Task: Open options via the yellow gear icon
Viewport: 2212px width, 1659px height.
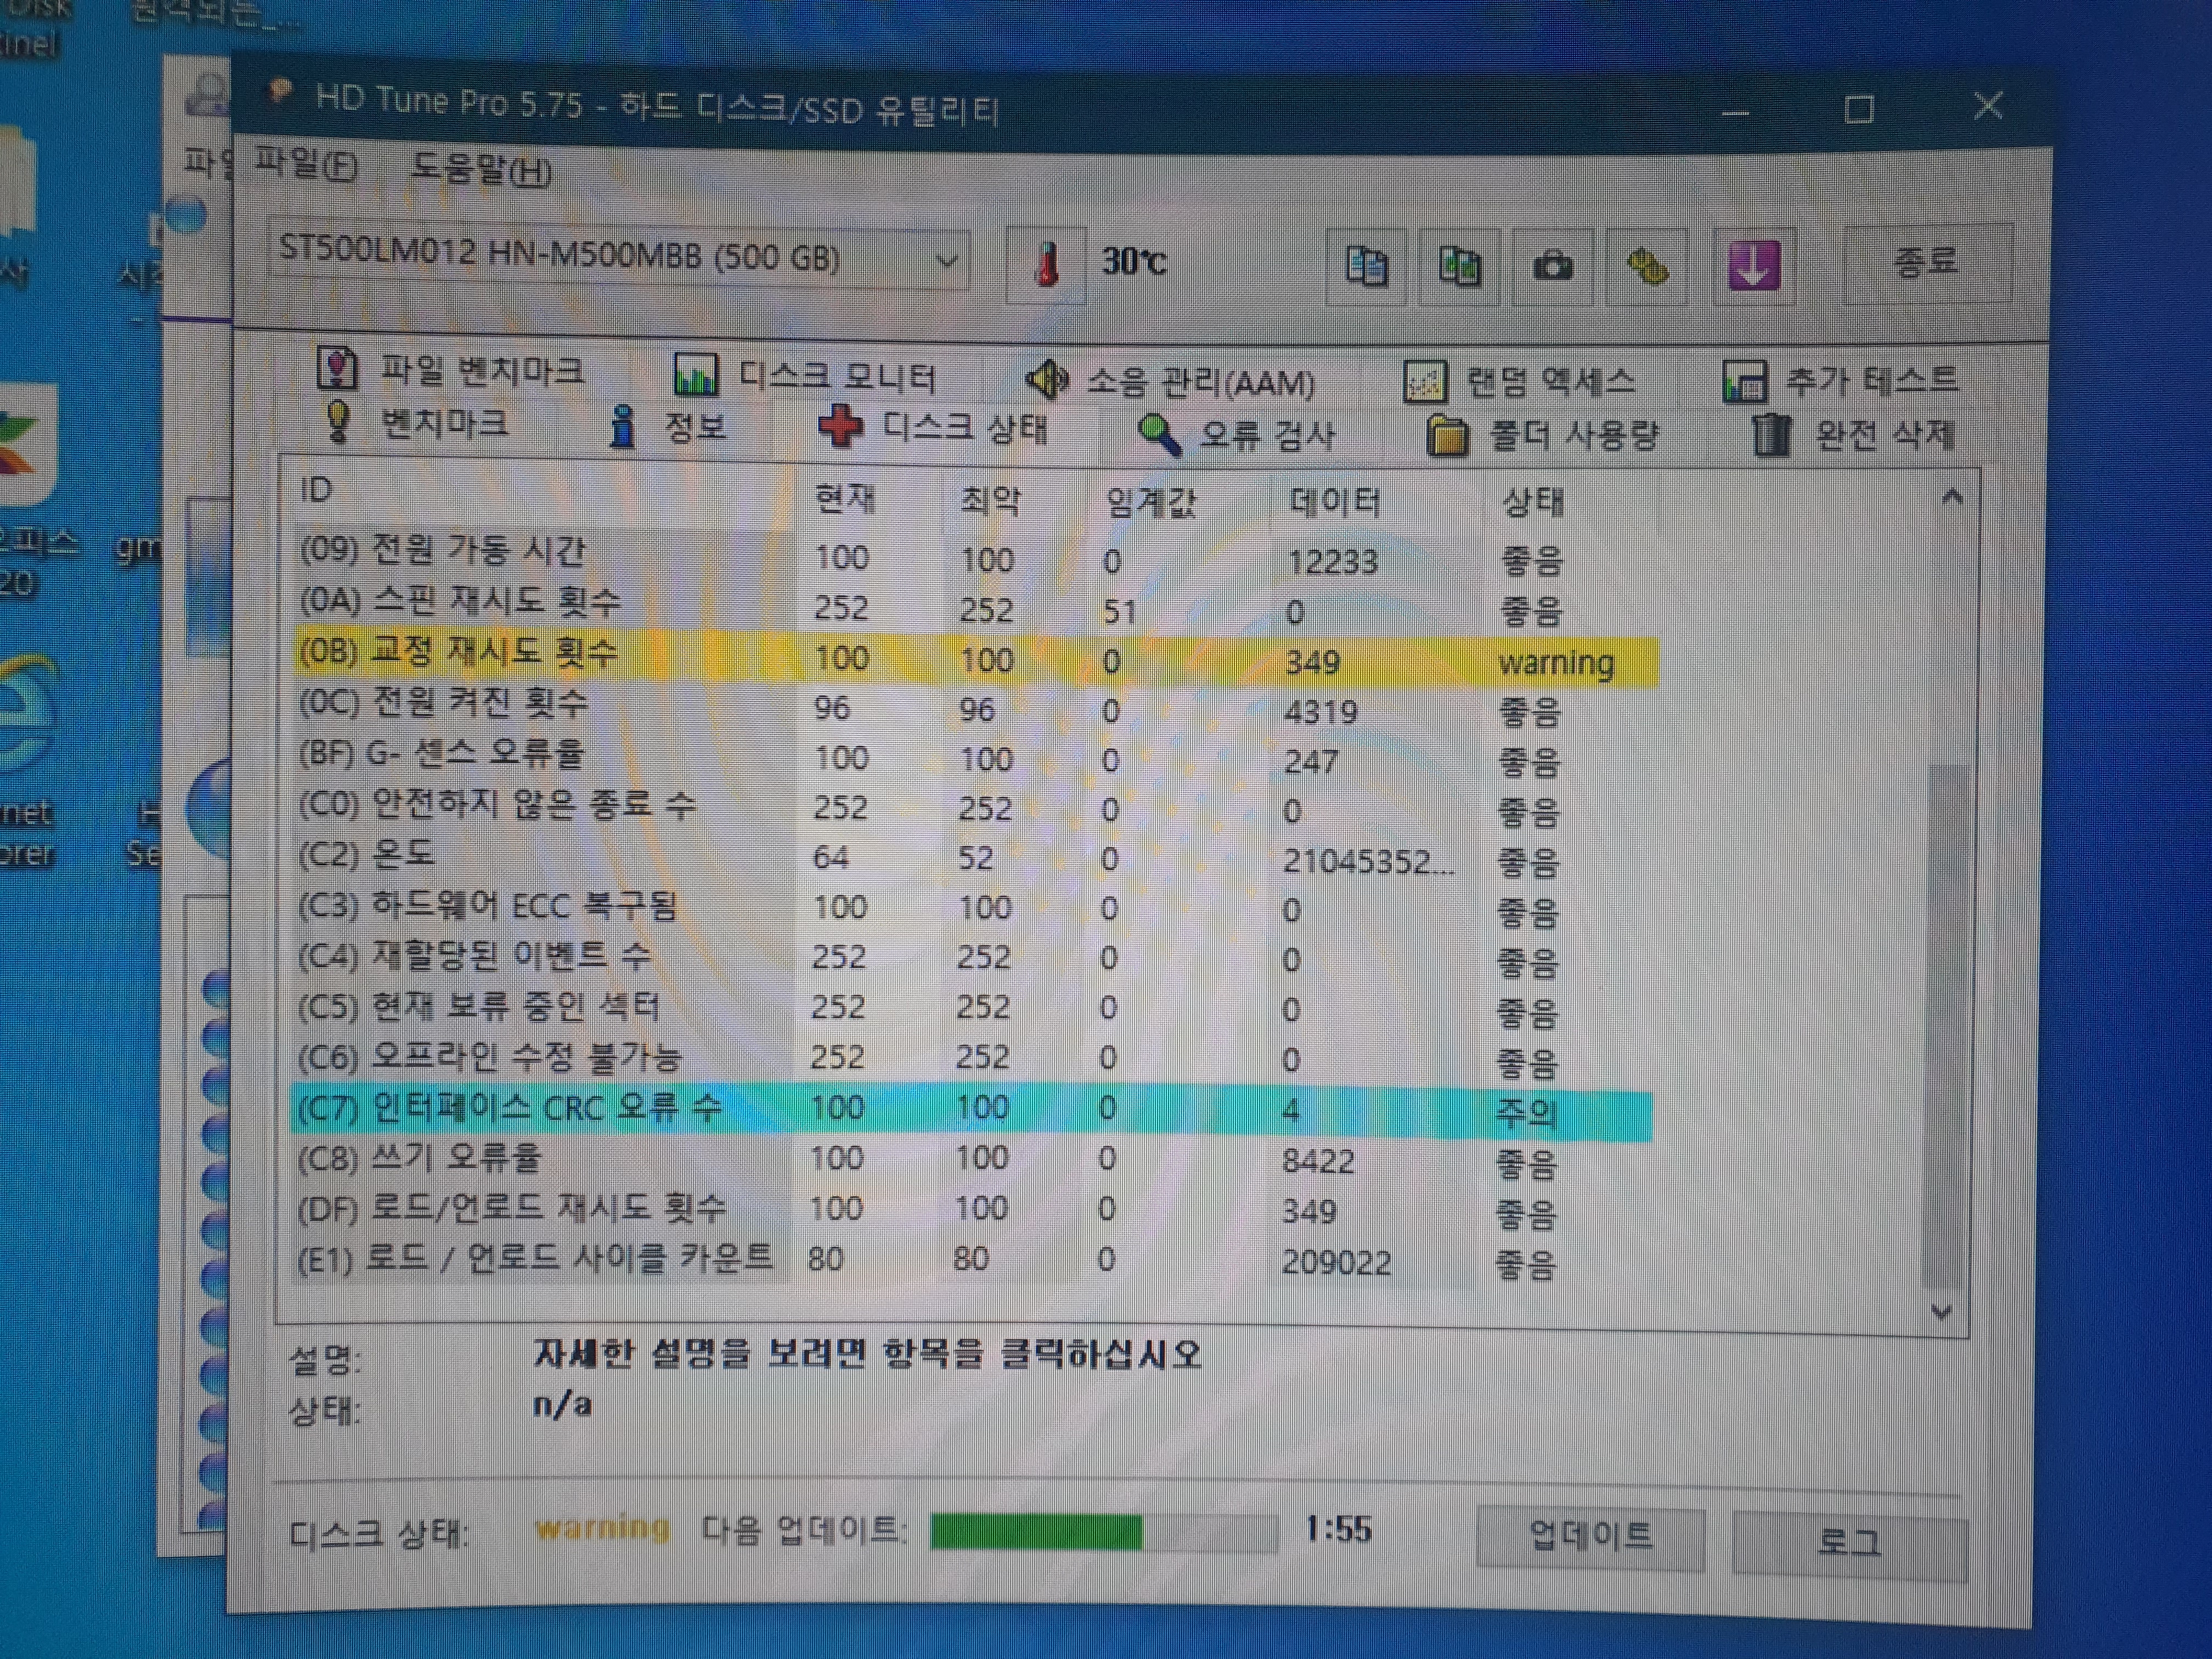Action: tap(1646, 267)
